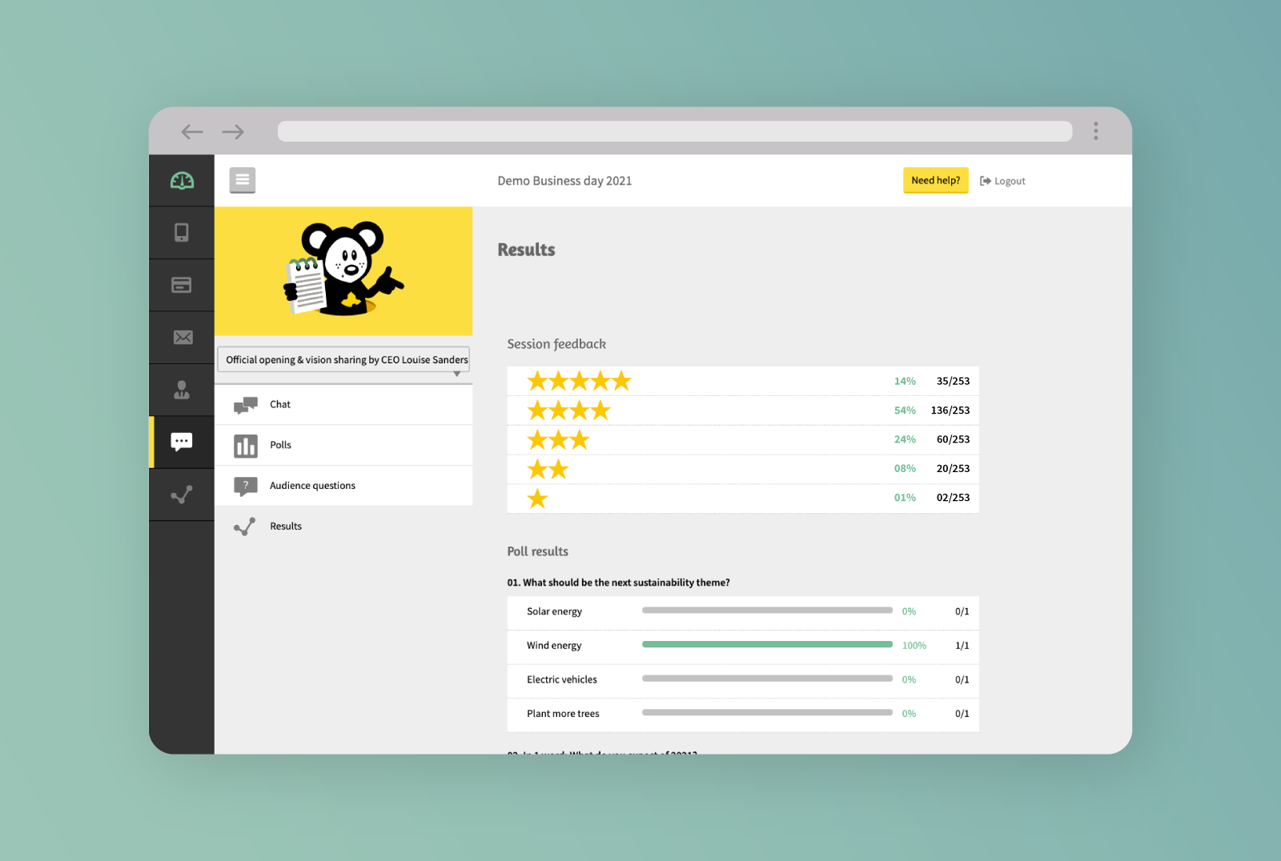Click the 20/253 count
1281x861 pixels.
(x=953, y=469)
